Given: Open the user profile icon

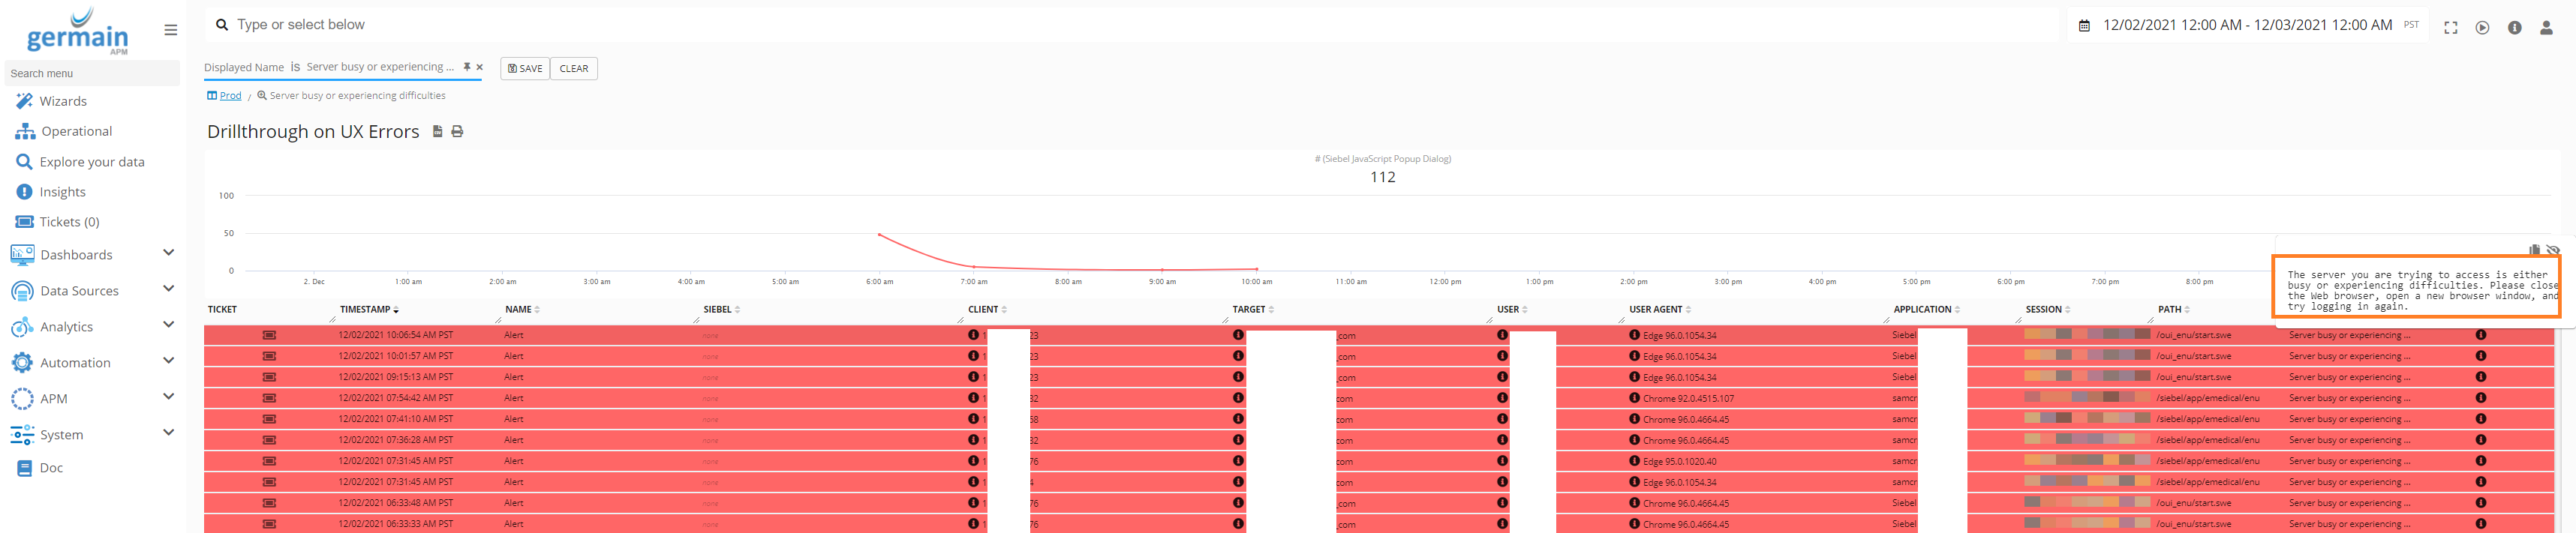Looking at the screenshot, I should coord(2546,28).
